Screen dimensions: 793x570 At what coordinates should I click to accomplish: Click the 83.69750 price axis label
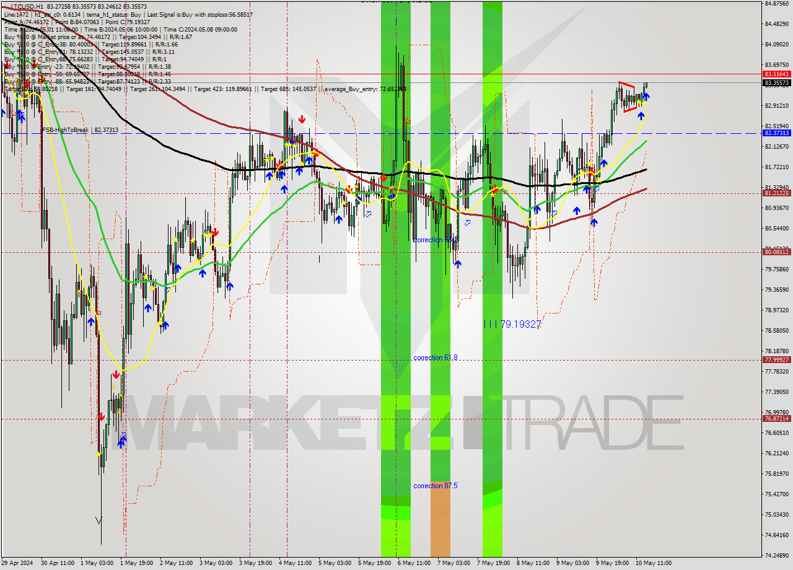(777, 64)
